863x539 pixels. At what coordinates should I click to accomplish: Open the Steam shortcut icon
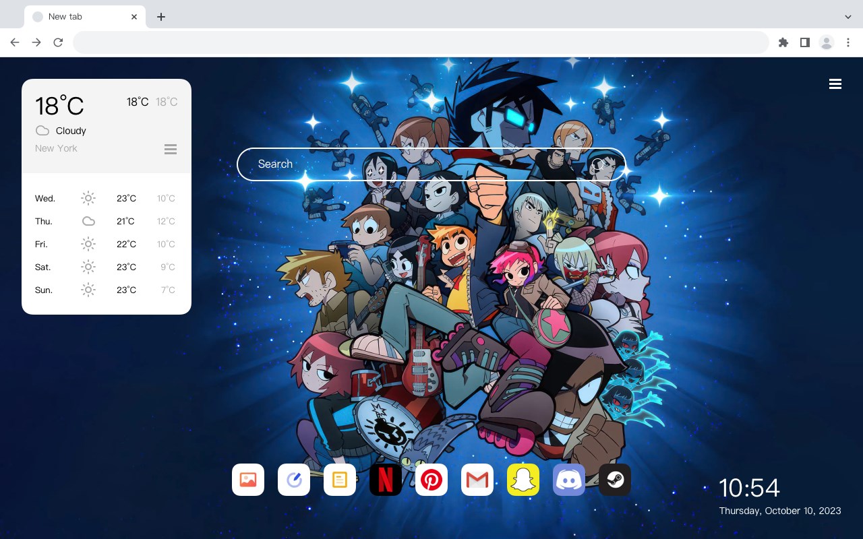click(x=615, y=480)
